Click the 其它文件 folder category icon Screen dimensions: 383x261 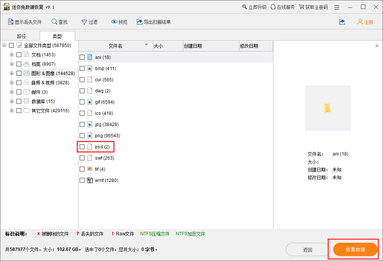[27, 110]
